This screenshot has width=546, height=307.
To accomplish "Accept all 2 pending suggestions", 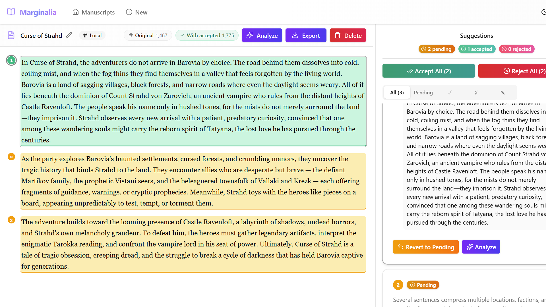I will [429, 71].
